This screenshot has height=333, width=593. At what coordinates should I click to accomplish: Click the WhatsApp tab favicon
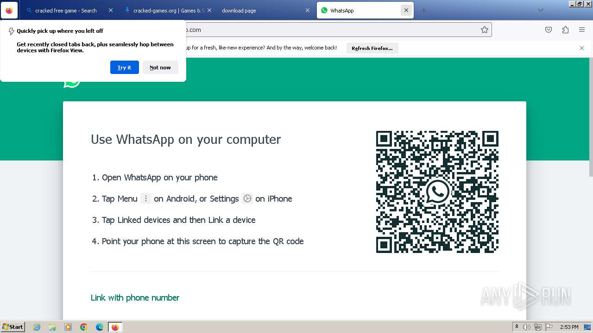click(x=324, y=10)
